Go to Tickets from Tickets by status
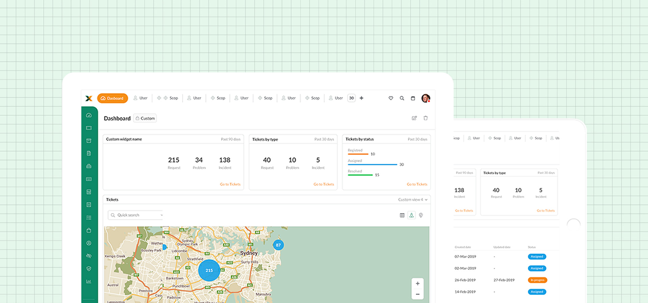The height and width of the screenshot is (303, 648). tap(417, 184)
